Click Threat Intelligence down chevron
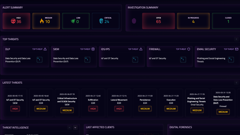The height and width of the screenshot is (135, 240). pyautogui.click(x=75, y=127)
